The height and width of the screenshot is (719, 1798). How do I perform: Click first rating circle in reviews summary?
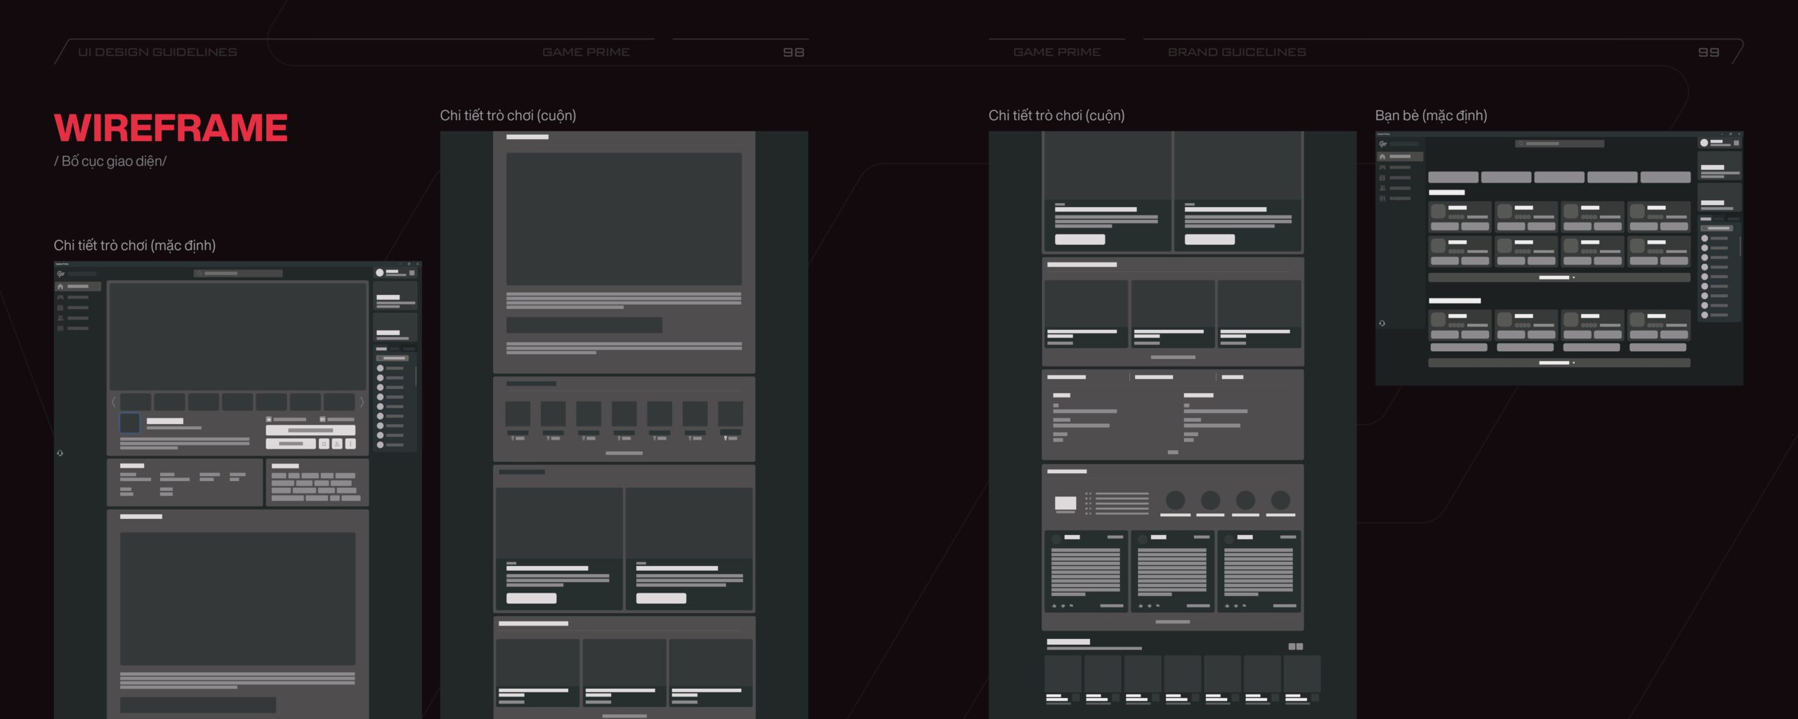(x=1175, y=500)
